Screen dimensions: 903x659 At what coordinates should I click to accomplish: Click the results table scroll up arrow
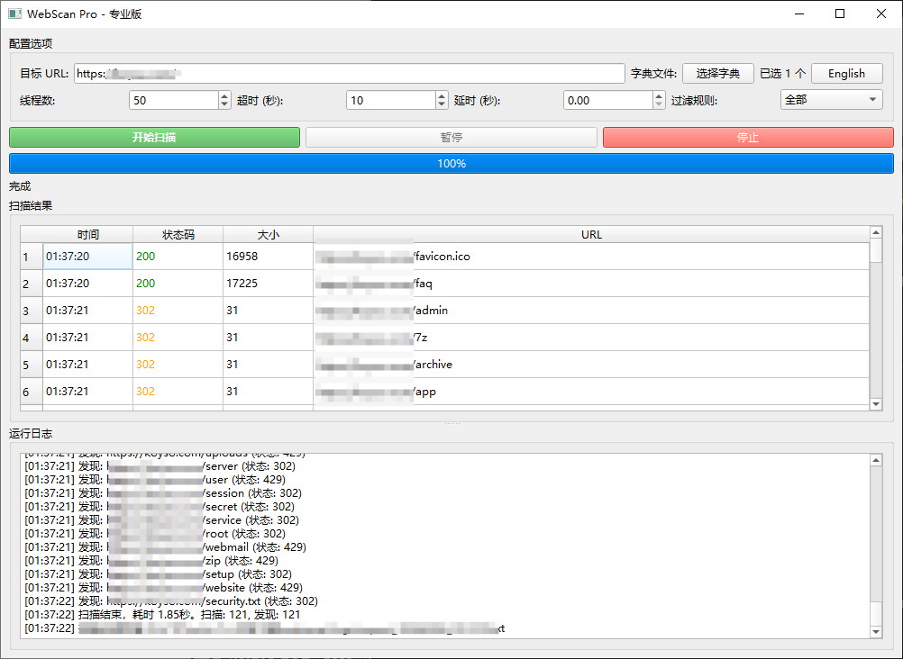(876, 232)
